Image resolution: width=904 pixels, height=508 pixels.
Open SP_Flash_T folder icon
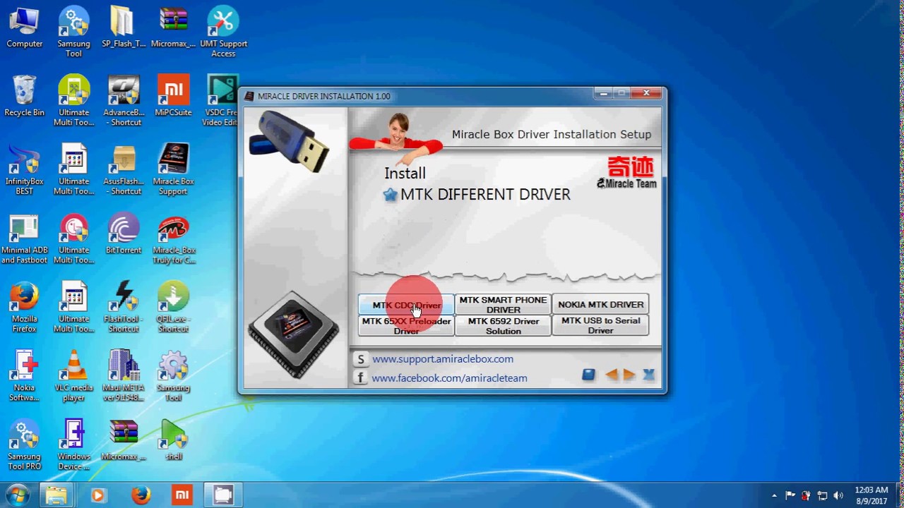[124, 28]
